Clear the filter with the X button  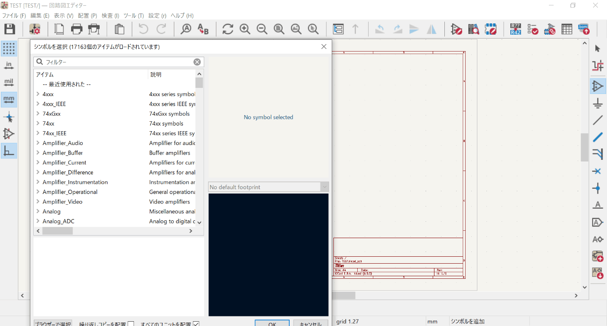pyautogui.click(x=197, y=62)
